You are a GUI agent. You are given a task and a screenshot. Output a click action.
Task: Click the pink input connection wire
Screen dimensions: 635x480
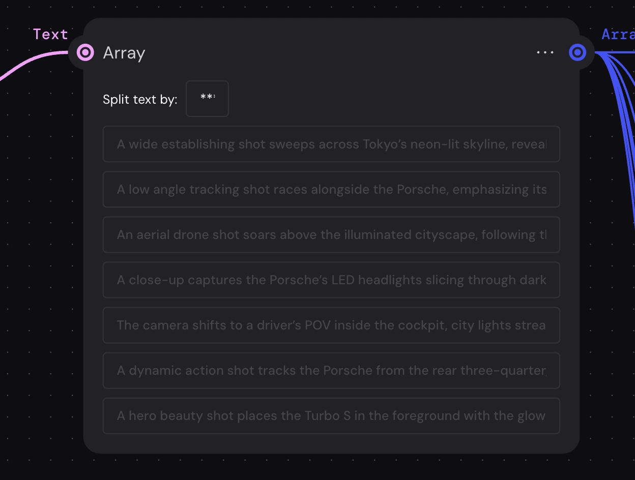31,61
